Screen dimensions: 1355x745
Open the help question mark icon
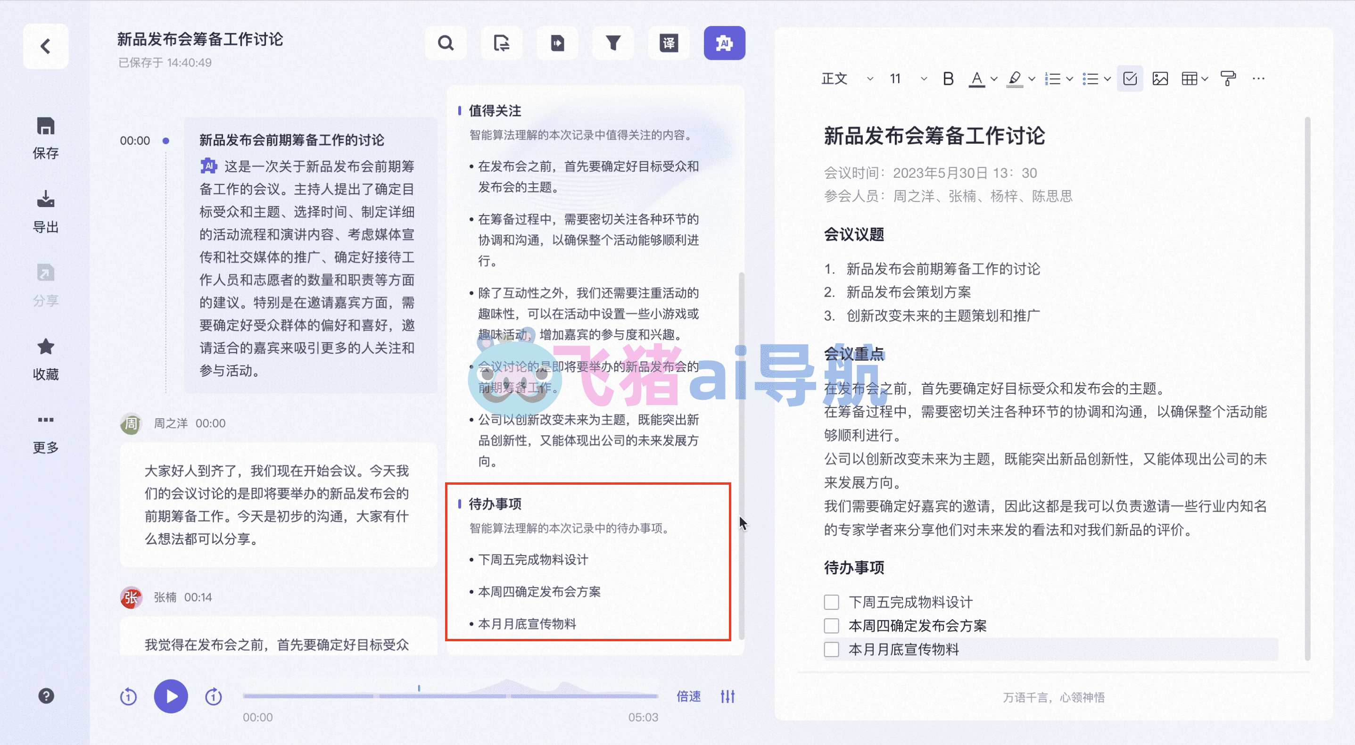coord(46,695)
